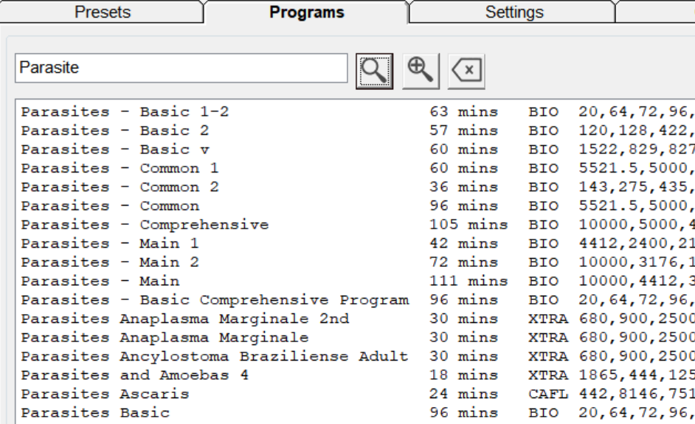Viewport: 695px width, 424px height.
Task: Choose Parasites and Amoebas 4 program
Action: 134,375
